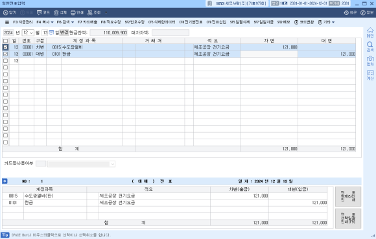This screenshot has width=376, height=239.
Task: Toggle the header select-all checkbox
Action: pos(6,41)
